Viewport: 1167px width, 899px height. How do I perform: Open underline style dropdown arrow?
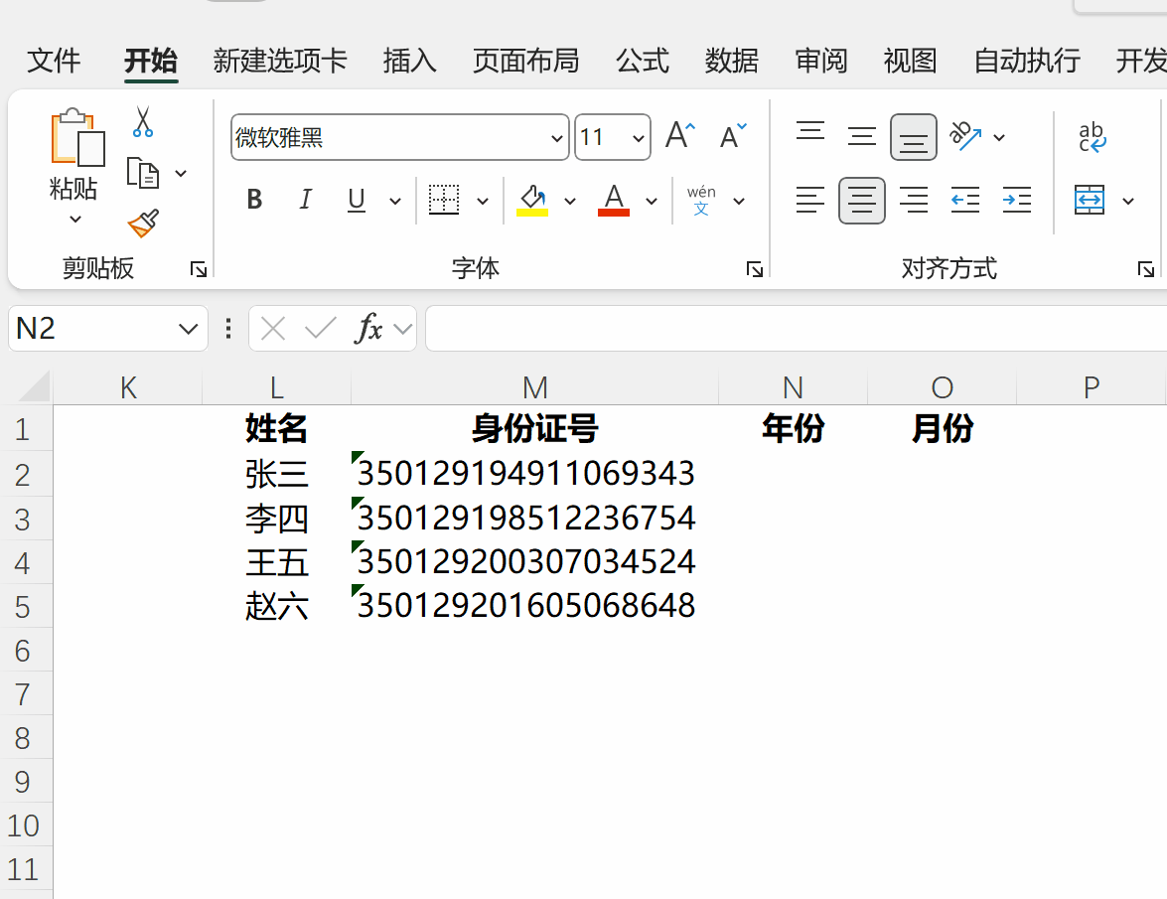395,201
